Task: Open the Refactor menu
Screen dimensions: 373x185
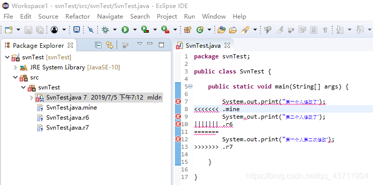Action: pos(78,17)
